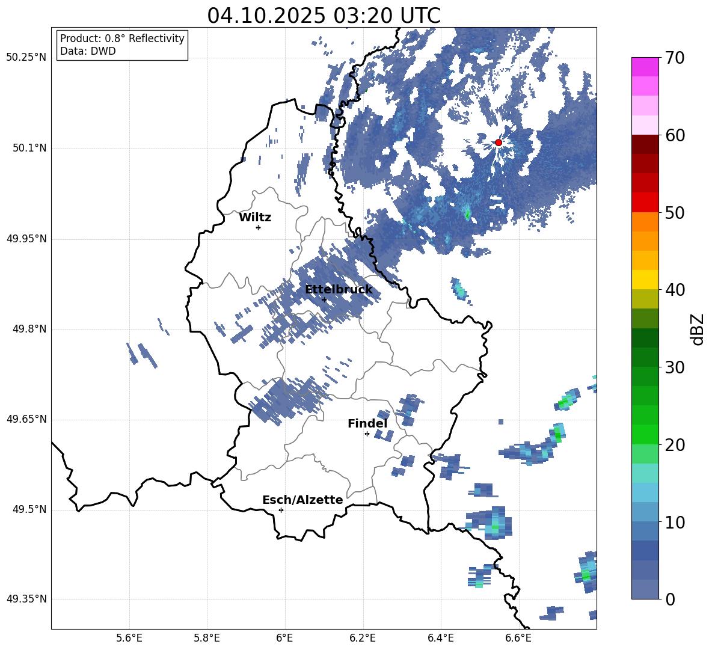This screenshot has height=650, width=712.
Task: Click the 20 value on the colorbar
Action: point(674,444)
